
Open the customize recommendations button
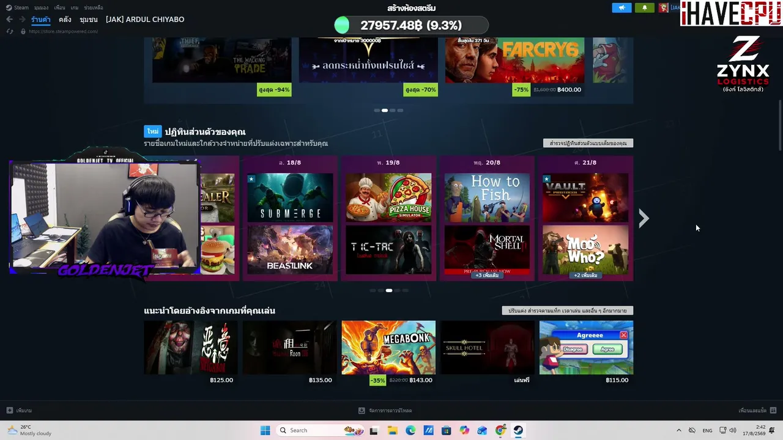click(x=568, y=310)
